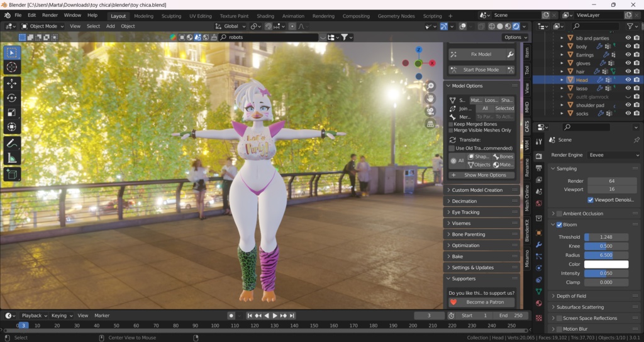This screenshot has height=342, width=644.
Task: Hide the socks object in viewport
Action: tap(628, 113)
